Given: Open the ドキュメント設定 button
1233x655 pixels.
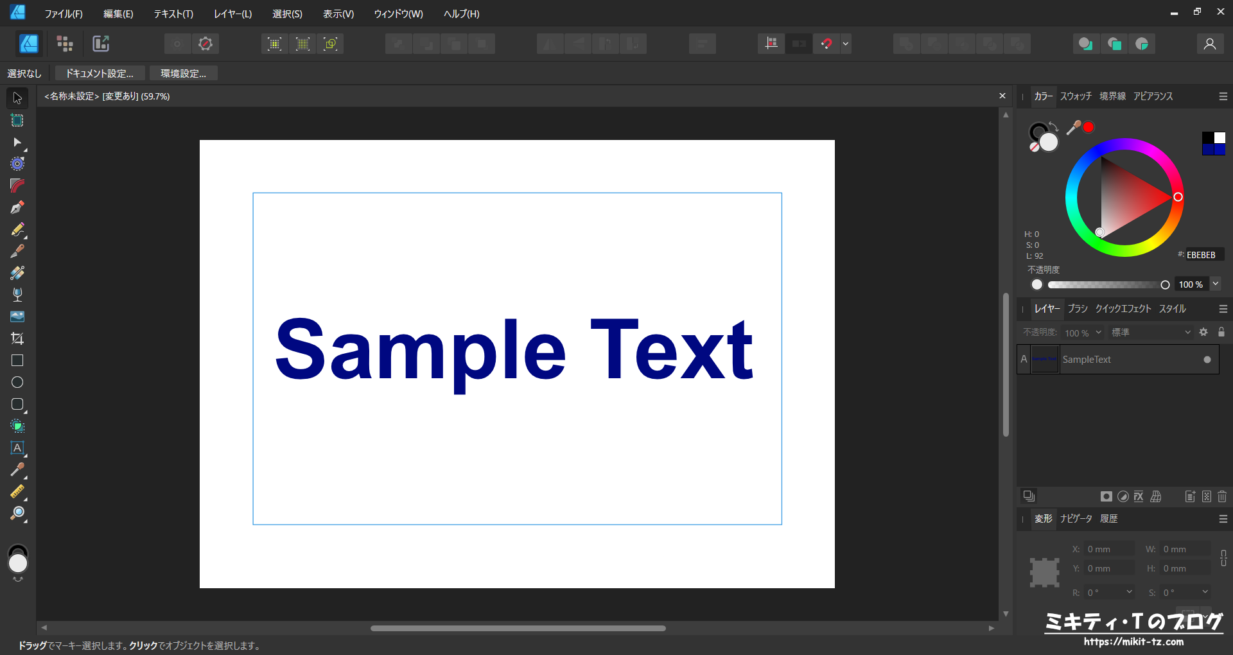Looking at the screenshot, I should (x=100, y=73).
